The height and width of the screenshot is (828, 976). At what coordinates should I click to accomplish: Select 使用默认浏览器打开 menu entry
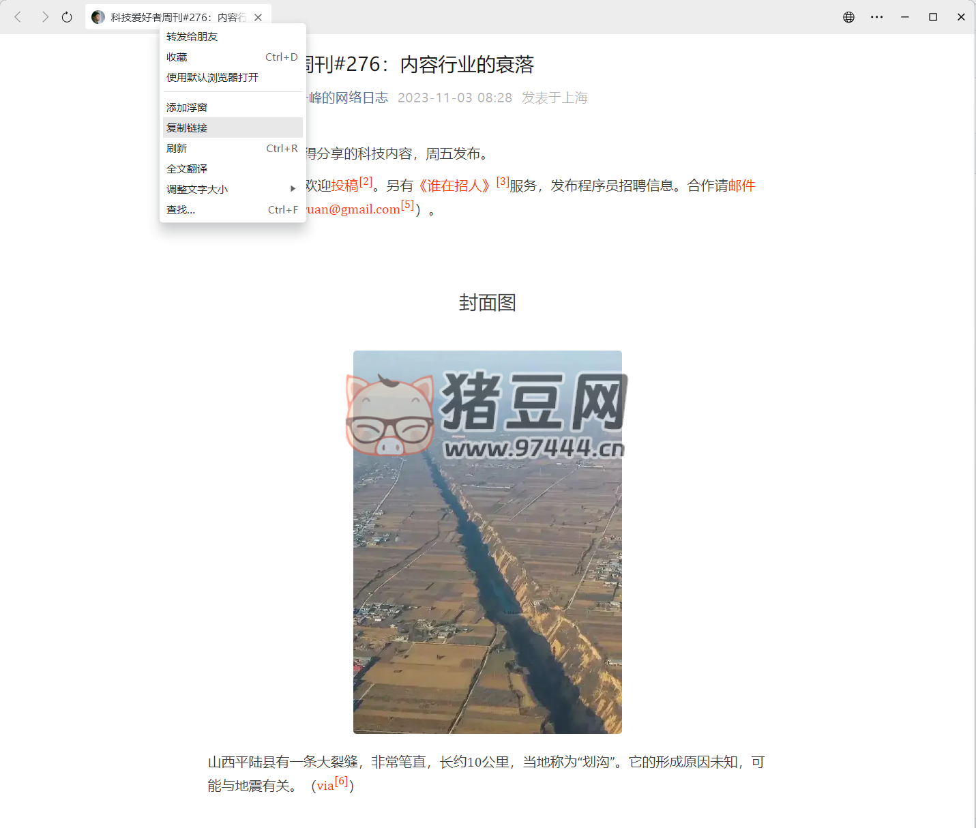(212, 78)
